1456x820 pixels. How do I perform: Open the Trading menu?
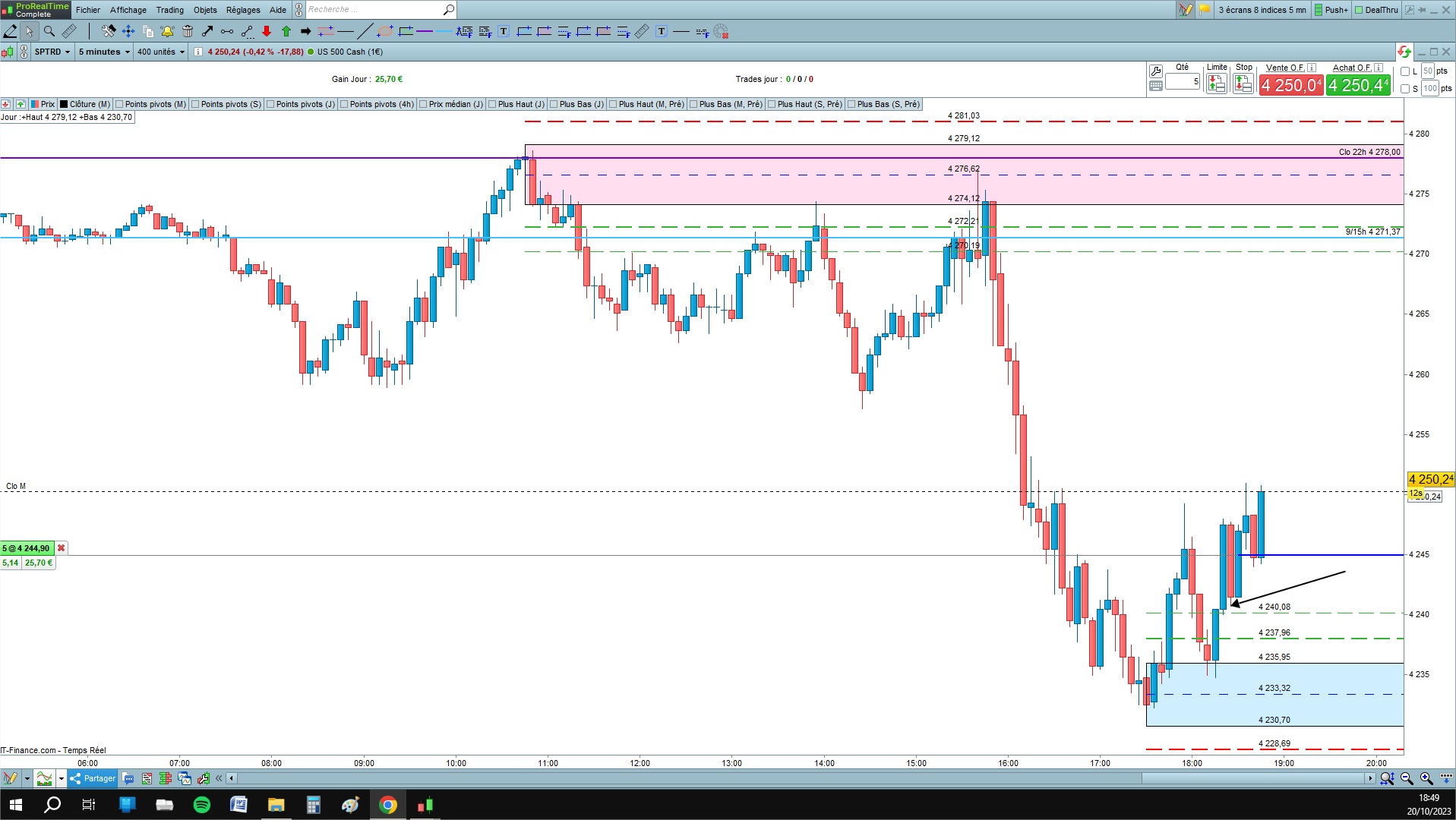pyautogui.click(x=170, y=10)
